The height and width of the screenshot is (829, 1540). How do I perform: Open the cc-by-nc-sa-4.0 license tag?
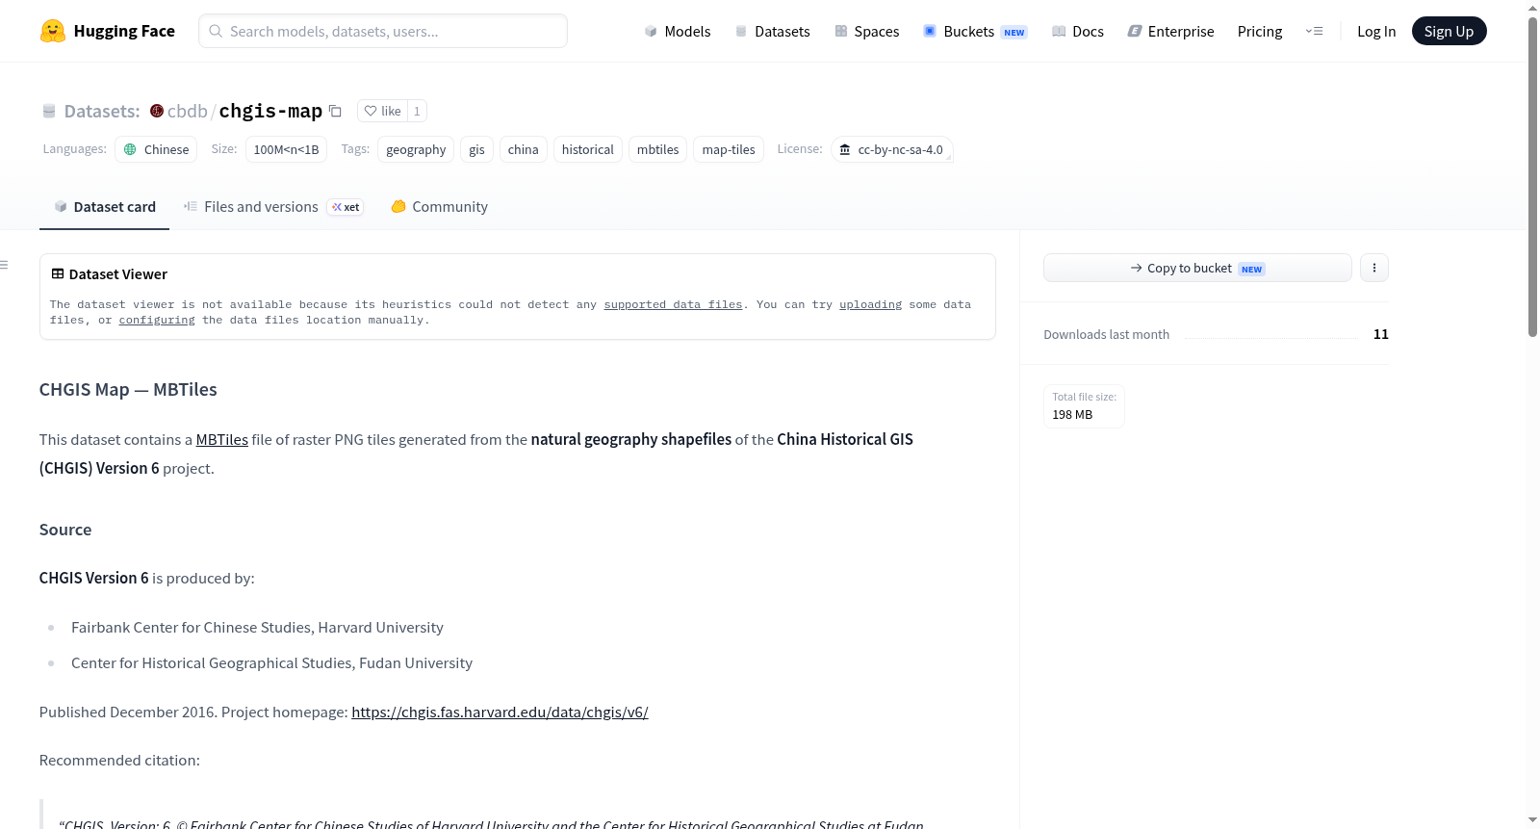891,149
